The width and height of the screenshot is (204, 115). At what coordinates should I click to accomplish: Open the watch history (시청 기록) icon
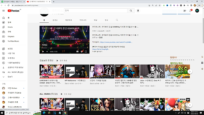point(4,53)
